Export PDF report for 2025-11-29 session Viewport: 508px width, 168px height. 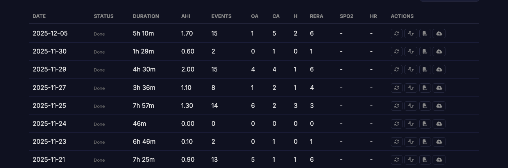(x=425, y=70)
